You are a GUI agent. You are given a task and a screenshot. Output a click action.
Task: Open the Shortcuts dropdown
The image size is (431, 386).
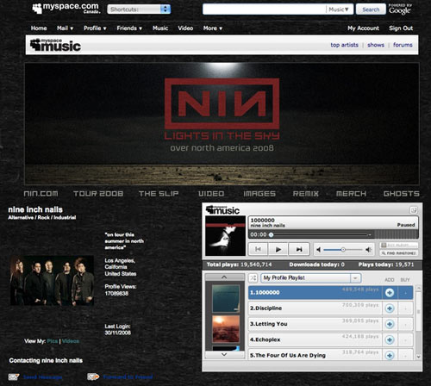tap(139, 9)
